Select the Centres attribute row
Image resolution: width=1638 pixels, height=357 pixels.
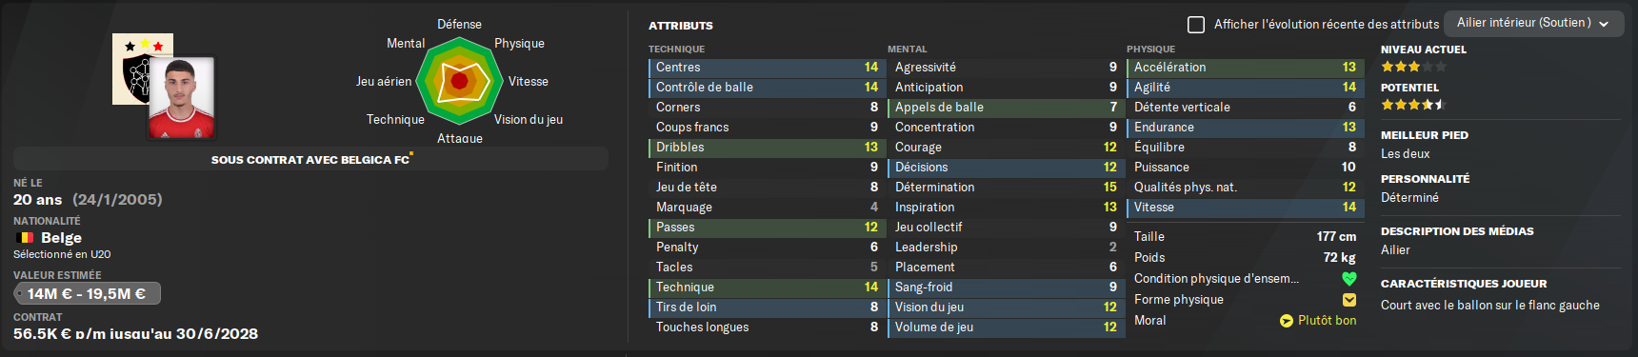[767, 68]
